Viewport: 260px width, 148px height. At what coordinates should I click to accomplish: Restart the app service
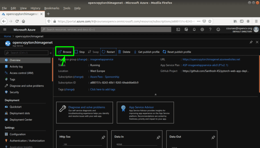pyautogui.click(x=108, y=52)
